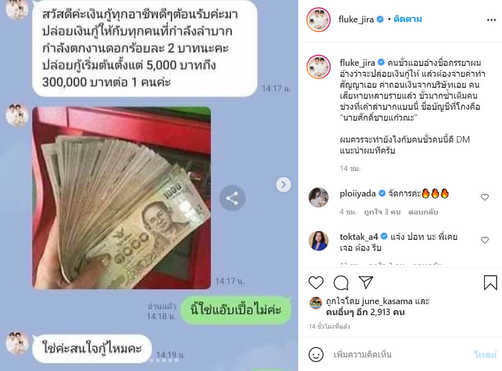
Task: Share the post with the paper plane icon
Action: click(365, 282)
